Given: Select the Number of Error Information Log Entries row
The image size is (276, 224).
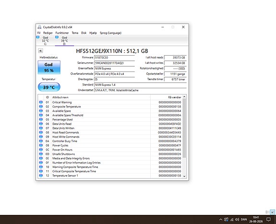Looking at the screenshot, I should (110, 163).
